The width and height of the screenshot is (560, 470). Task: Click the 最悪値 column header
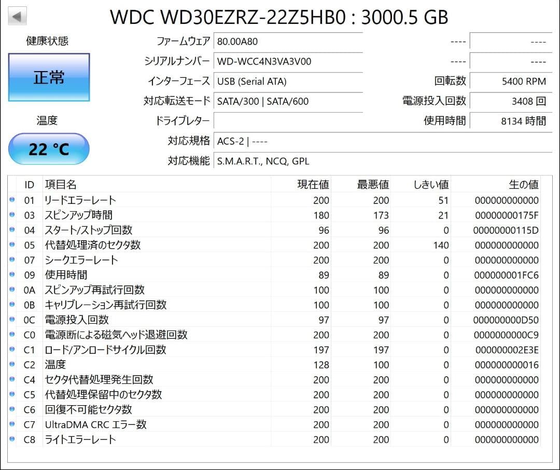[x=373, y=185]
